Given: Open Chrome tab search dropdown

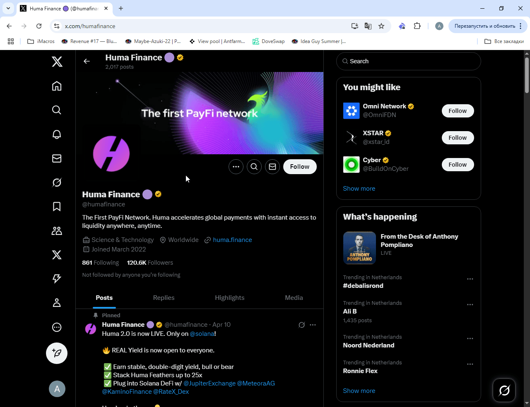Looking at the screenshot, I should tap(8, 8).
